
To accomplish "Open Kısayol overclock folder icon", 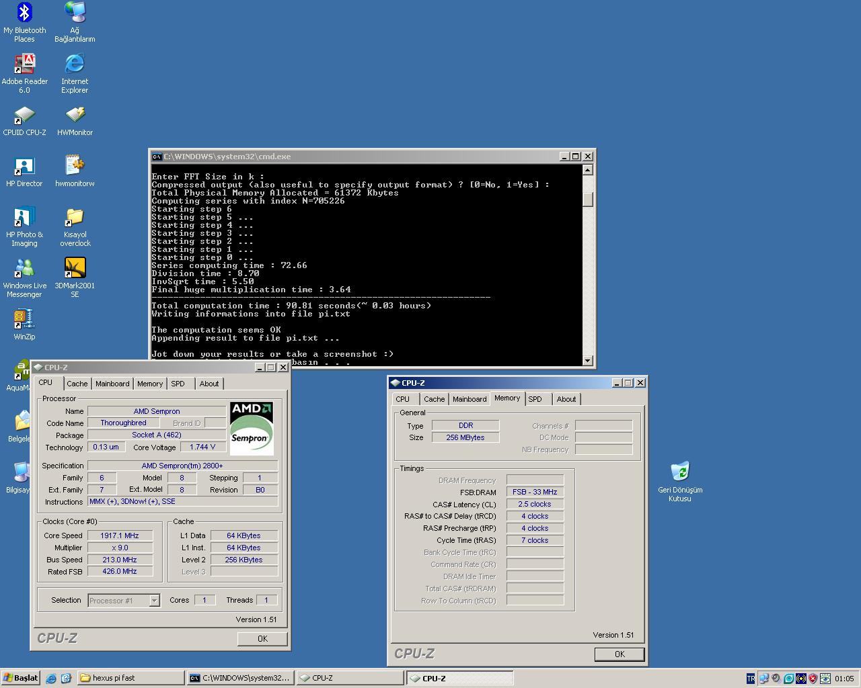I will (x=75, y=227).
